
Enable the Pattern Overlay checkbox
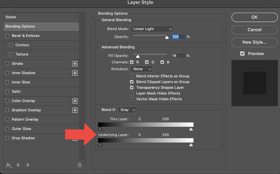coord(7,119)
